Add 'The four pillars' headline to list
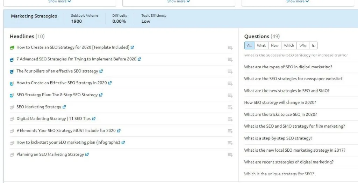Image resolution: width=358 pixels, height=183 pixels. pyautogui.click(x=230, y=71)
